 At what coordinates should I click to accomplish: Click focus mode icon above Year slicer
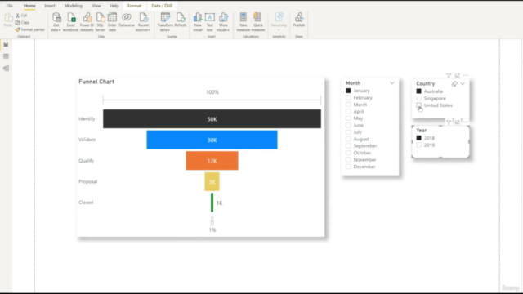tap(458, 122)
